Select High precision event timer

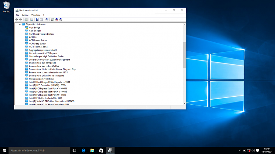coord(41,79)
